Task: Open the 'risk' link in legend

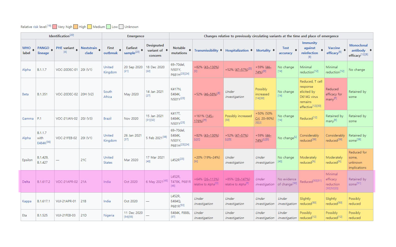Action: 36,27
